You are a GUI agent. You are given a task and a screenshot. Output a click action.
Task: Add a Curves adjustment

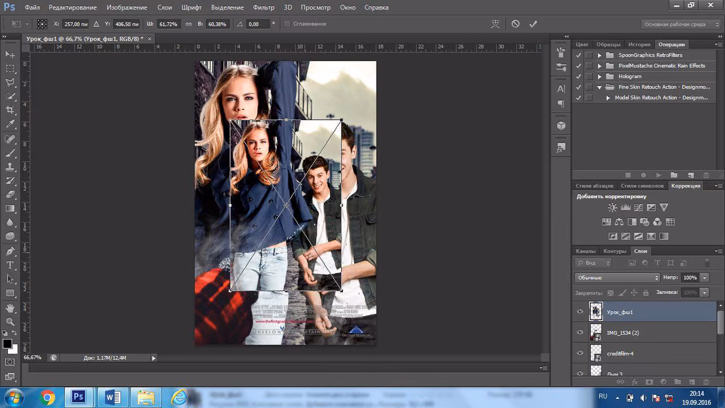[x=638, y=207]
